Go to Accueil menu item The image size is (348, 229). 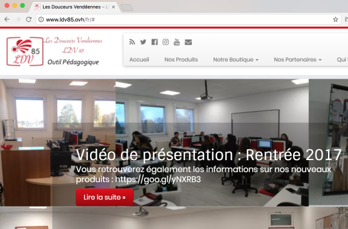coord(139,60)
